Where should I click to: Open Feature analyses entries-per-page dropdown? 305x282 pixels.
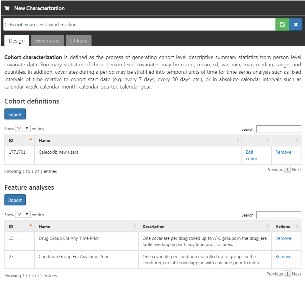pyautogui.click(x=22, y=215)
